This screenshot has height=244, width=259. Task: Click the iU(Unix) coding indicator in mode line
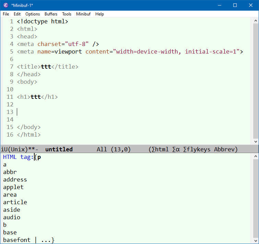click(14, 149)
